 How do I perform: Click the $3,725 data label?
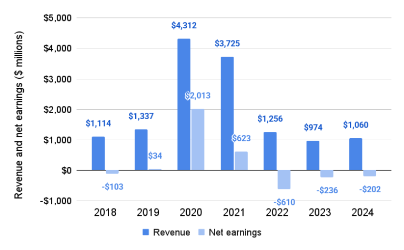[x=227, y=44]
